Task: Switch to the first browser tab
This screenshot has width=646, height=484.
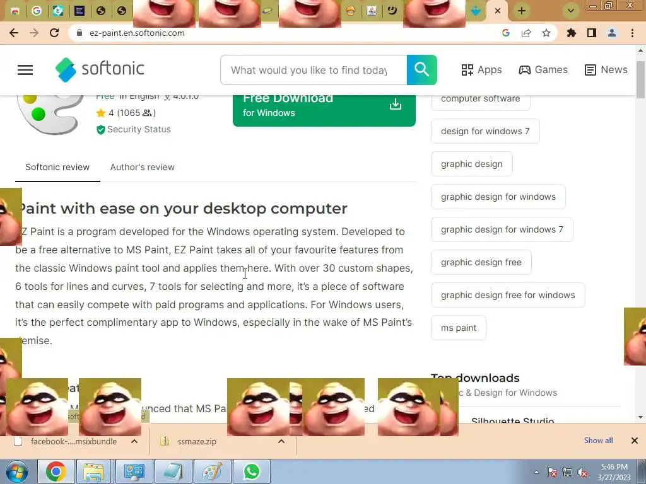Action: (15, 11)
